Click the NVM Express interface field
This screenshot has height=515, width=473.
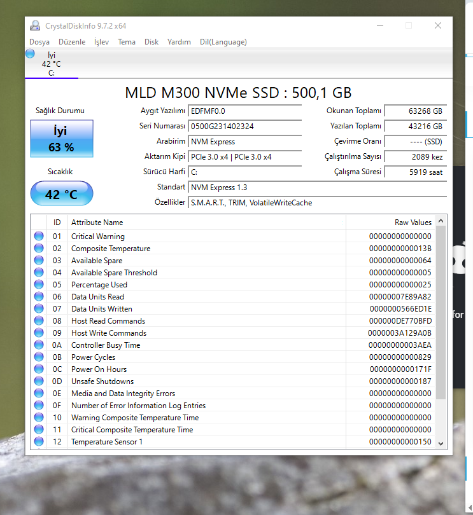click(x=244, y=142)
